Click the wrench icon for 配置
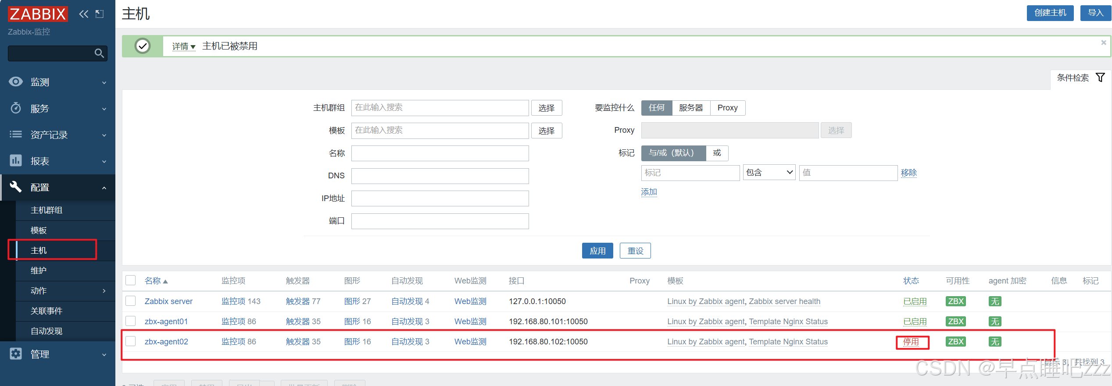The height and width of the screenshot is (386, 1112). (x=16, y=187)
